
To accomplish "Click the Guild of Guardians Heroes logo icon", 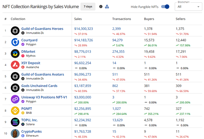I will tap(15, 31).
